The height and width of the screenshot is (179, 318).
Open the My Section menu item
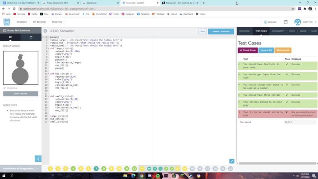click(39, 22)
